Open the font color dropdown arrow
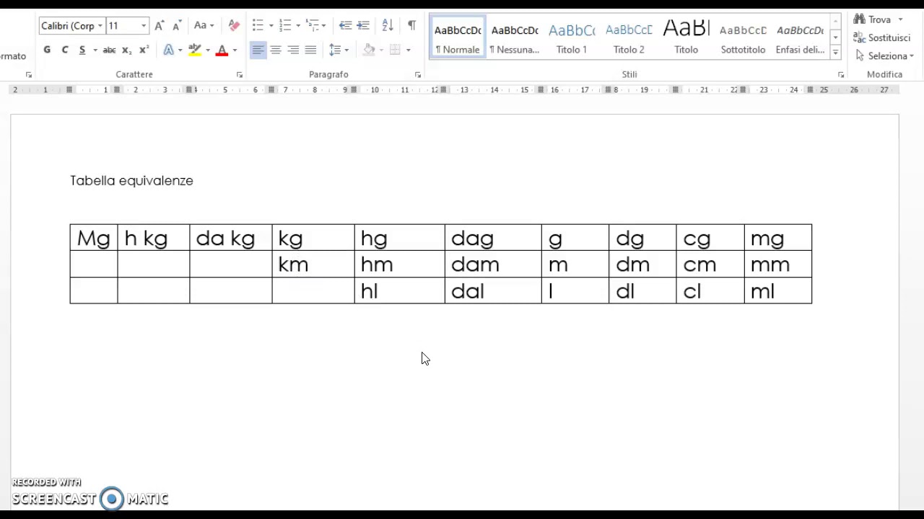Viewport: 924px width, 519px height. 235,50
